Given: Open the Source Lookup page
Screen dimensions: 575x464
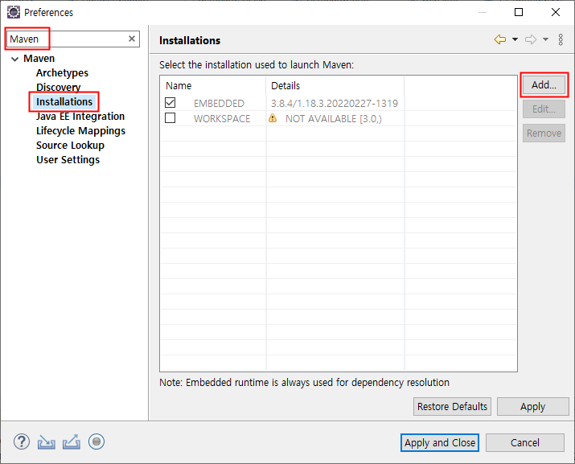Looking at the screenshot, I should click(70, 146).
